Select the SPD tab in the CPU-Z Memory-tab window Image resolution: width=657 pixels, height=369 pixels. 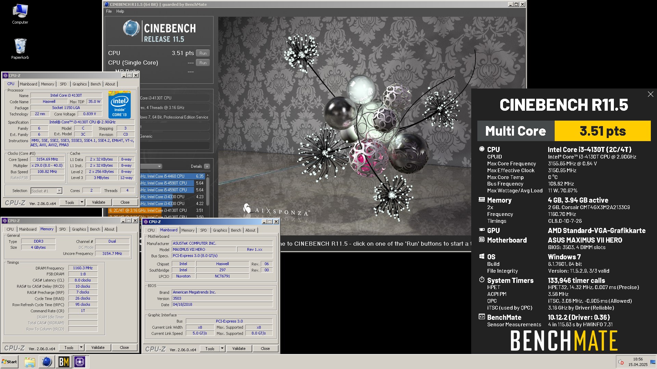63,229
